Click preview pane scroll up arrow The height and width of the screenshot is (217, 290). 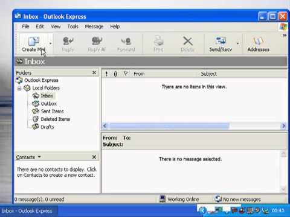pyautogui.click(x=283, y=154)
